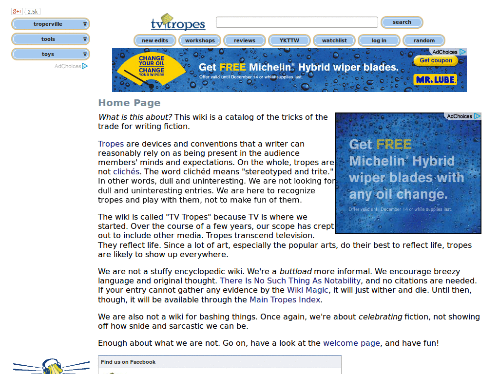Click the Michelin wiper blades square ad
This screenshot has width=499, height=374.
(x=408, y=173)
